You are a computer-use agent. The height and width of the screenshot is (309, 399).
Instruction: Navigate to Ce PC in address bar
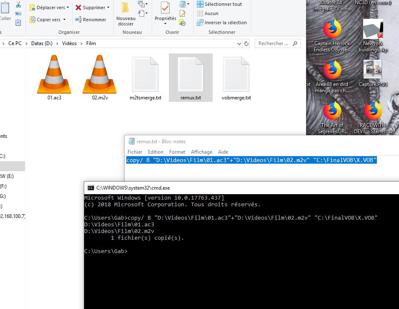pos(15,43)
